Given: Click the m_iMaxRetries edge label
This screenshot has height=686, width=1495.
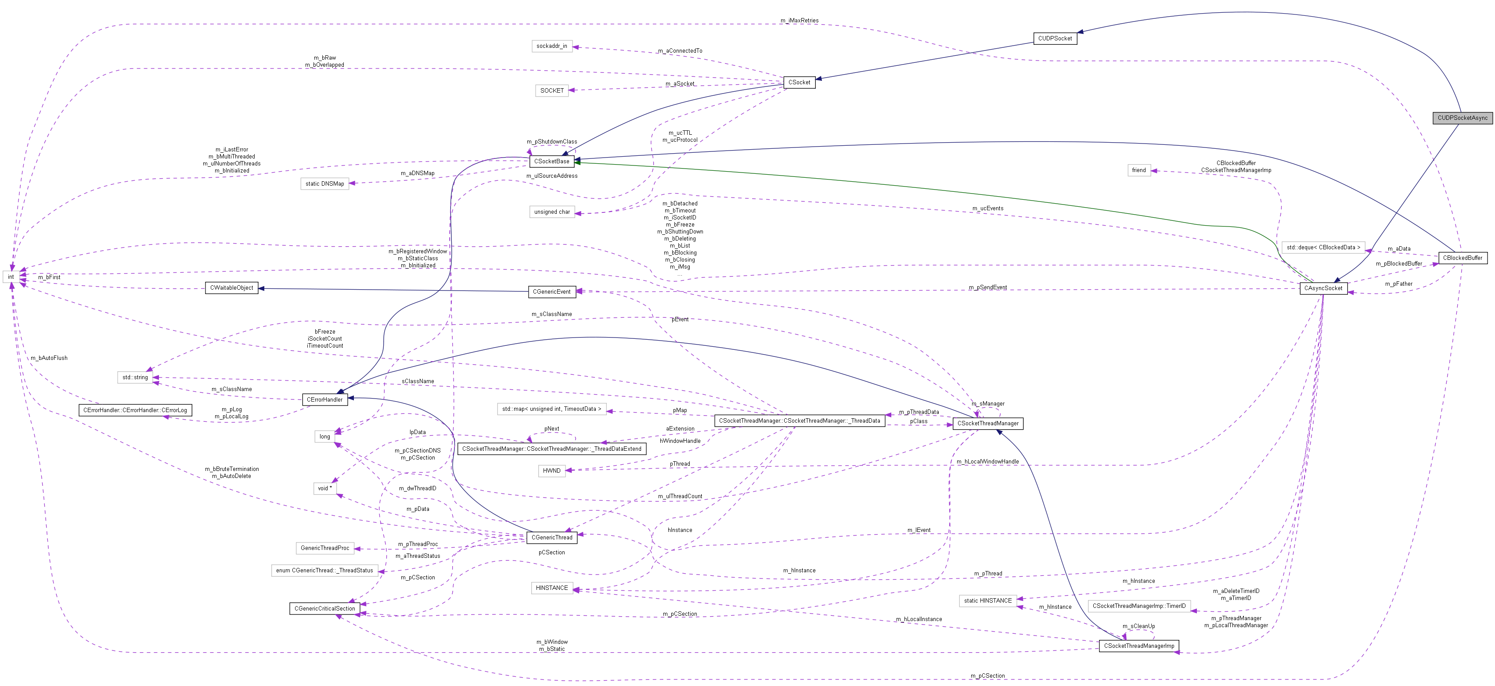Looking at the screenshot, I should [799, 20].
